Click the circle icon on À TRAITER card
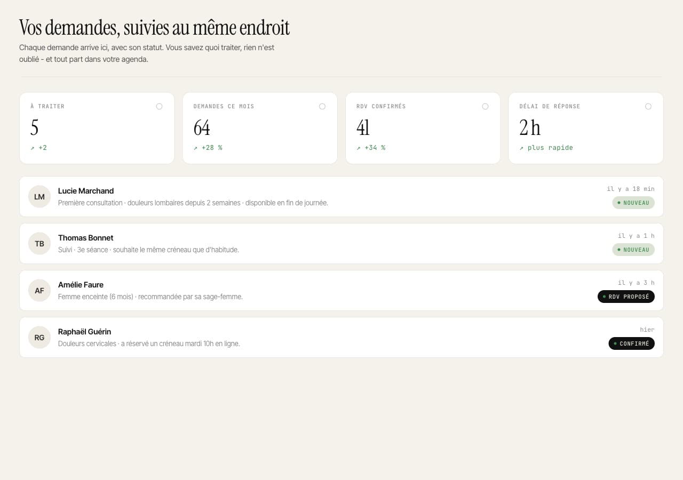 click(x=159, y=107)
